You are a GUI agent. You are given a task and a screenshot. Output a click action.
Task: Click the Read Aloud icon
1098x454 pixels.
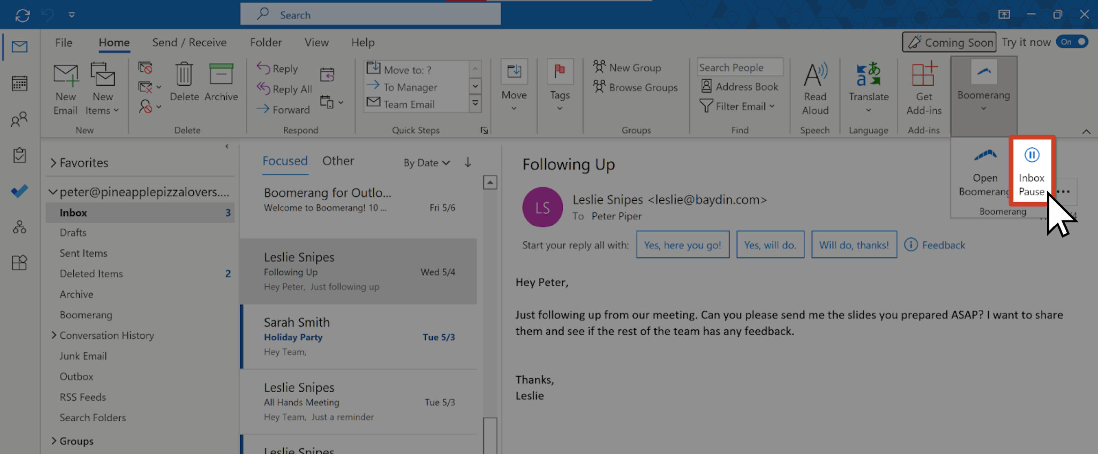[x=814, y=89]
